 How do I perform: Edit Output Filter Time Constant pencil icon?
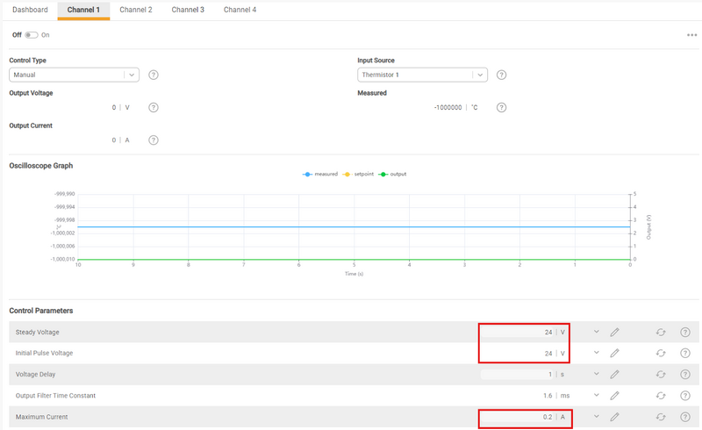[615, 396]
